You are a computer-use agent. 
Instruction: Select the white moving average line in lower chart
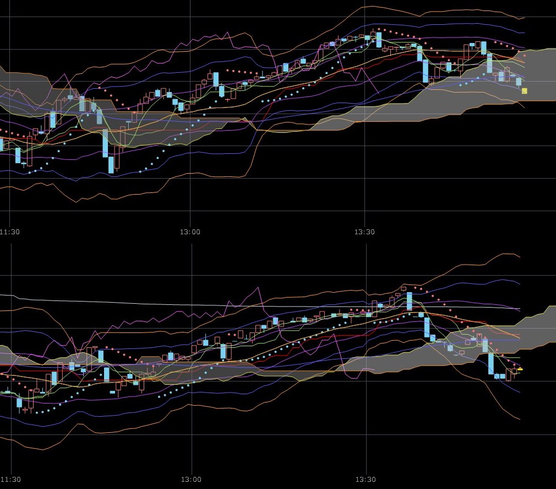110,299
